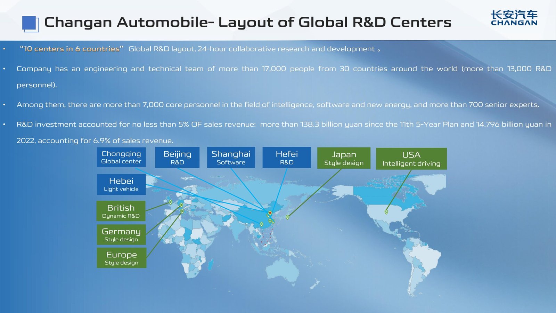Screen dimensions: 556x313
Task: Click the blue square icon beside the title
Action: pos(31,23)
